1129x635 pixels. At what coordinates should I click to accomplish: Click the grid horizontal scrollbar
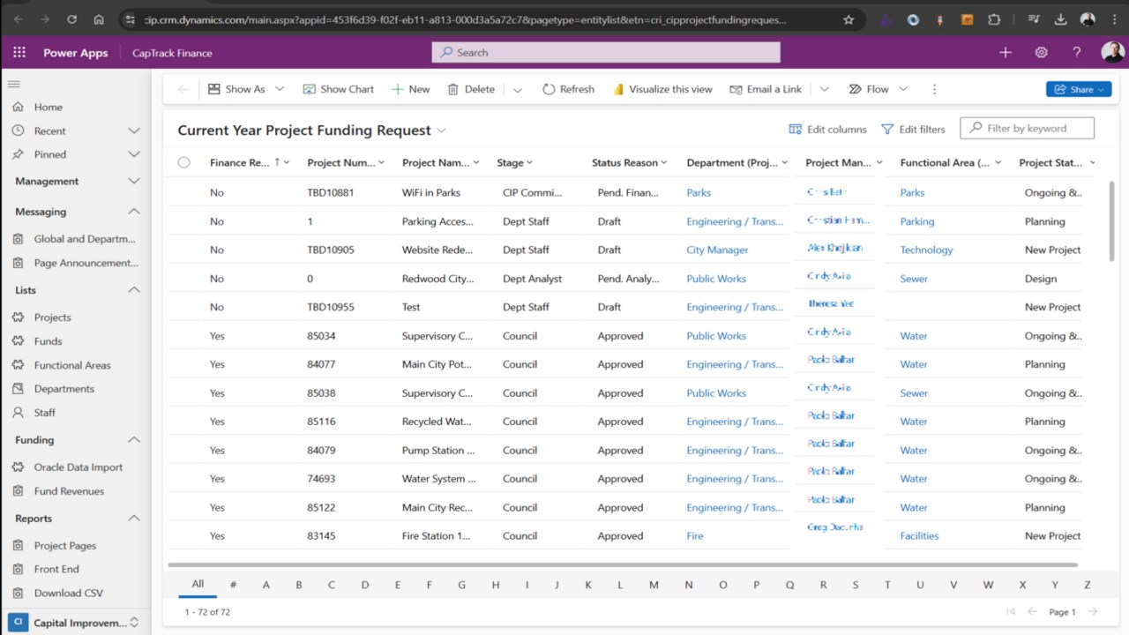tap(623, 564)
